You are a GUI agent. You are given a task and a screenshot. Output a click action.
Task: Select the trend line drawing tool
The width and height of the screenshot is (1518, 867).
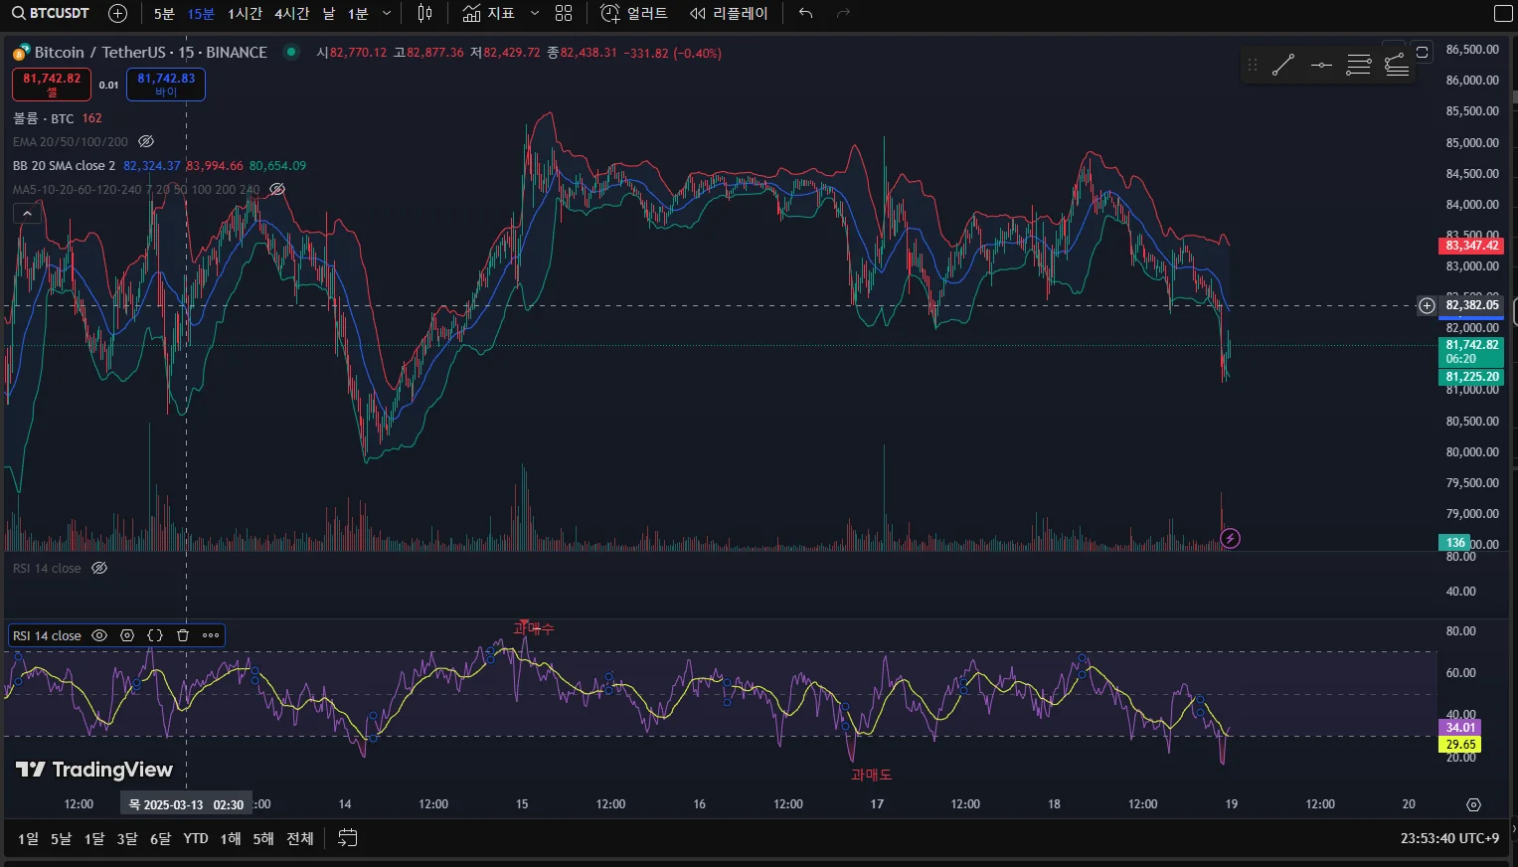click(1282, 66)
